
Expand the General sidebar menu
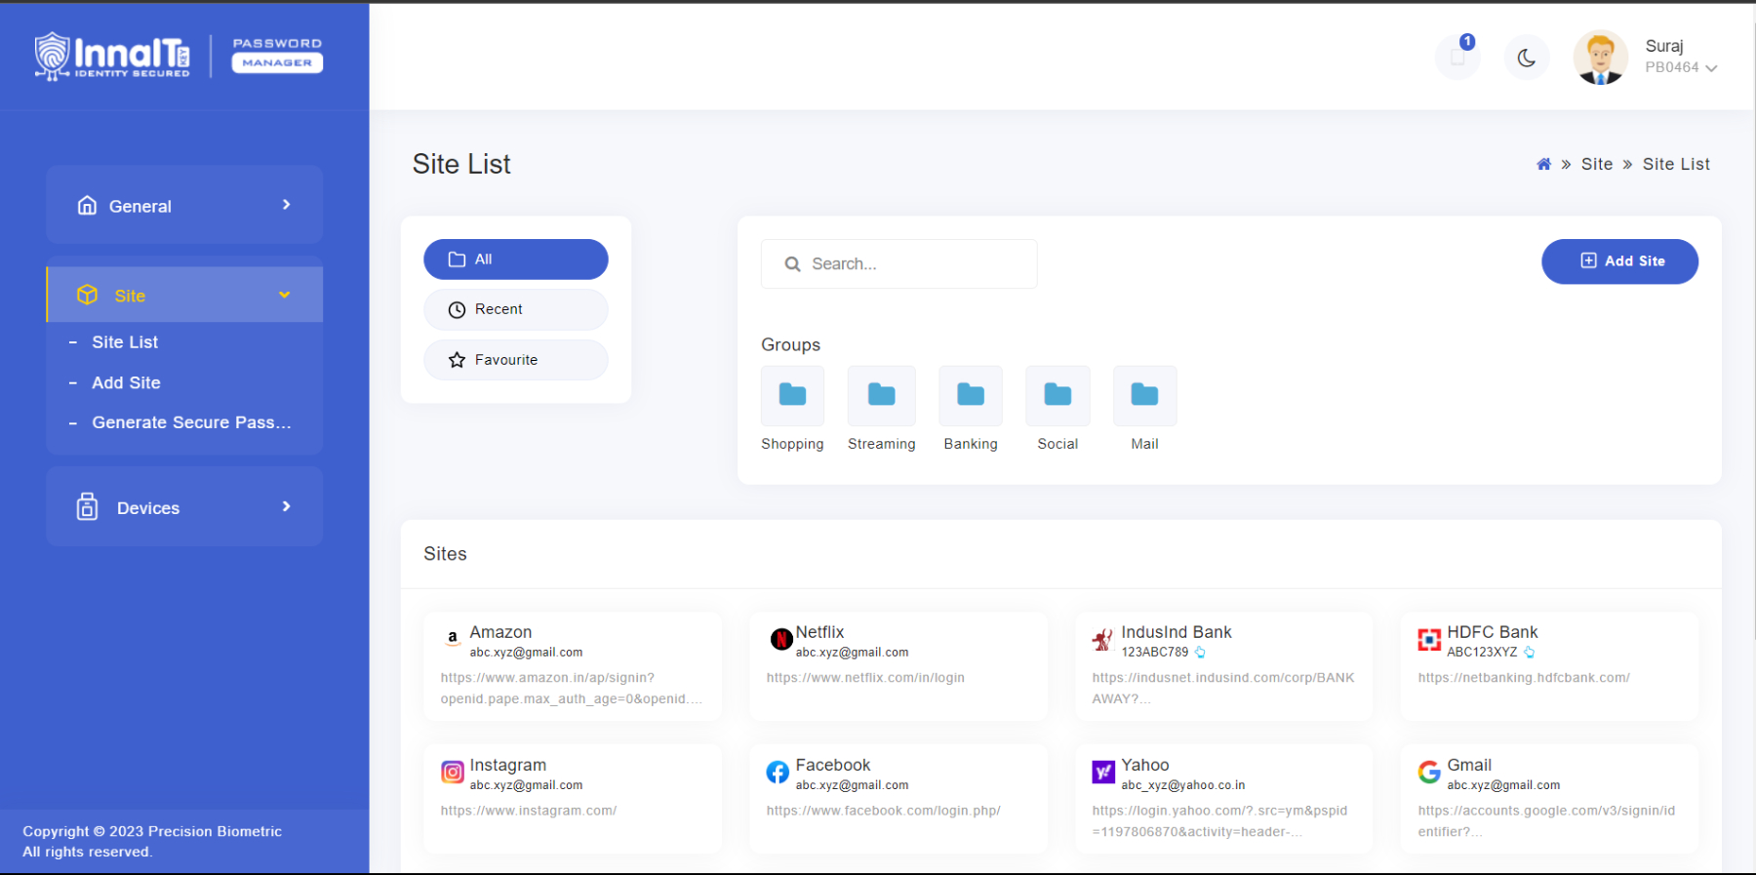click(x=184, y=206)
